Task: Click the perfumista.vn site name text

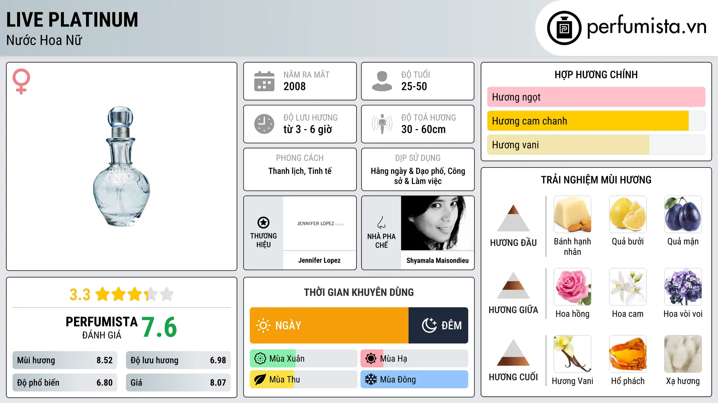Action: (646, 27)
